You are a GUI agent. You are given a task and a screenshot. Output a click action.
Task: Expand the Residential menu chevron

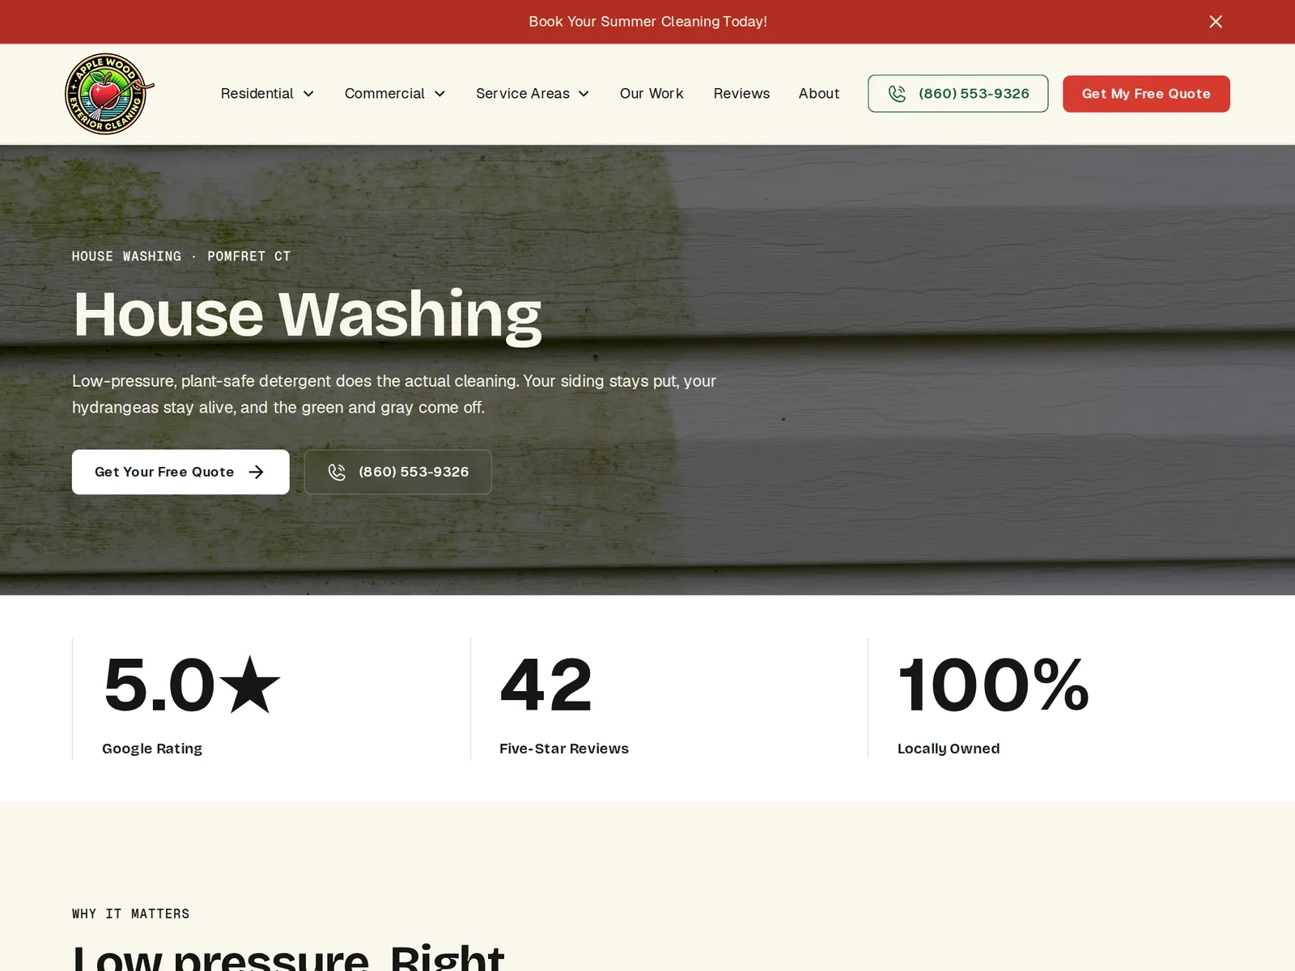308,94
